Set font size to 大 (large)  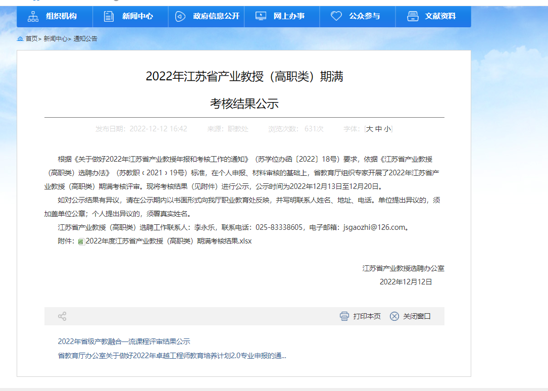pyautogui.click(x=369, y=129)
